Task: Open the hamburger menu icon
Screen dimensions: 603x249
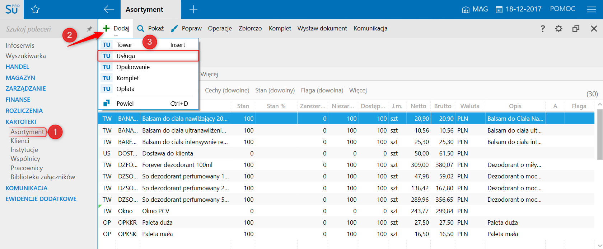Action: pos(592,10)
